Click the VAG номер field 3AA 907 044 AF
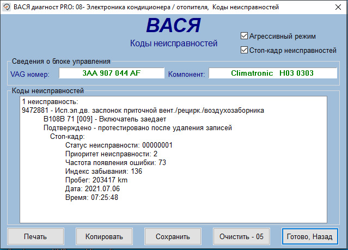 (x=112, y=73)
